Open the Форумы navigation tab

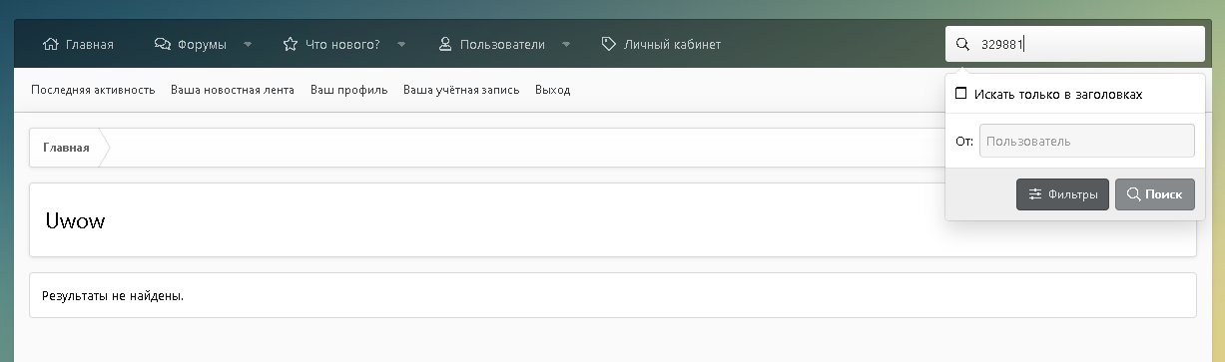click(190, 44)
